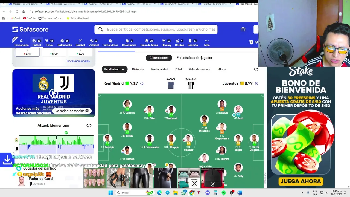Click Ver todos los medios button
The height and width of the screenshot is (197, 350).
point(72,111)
